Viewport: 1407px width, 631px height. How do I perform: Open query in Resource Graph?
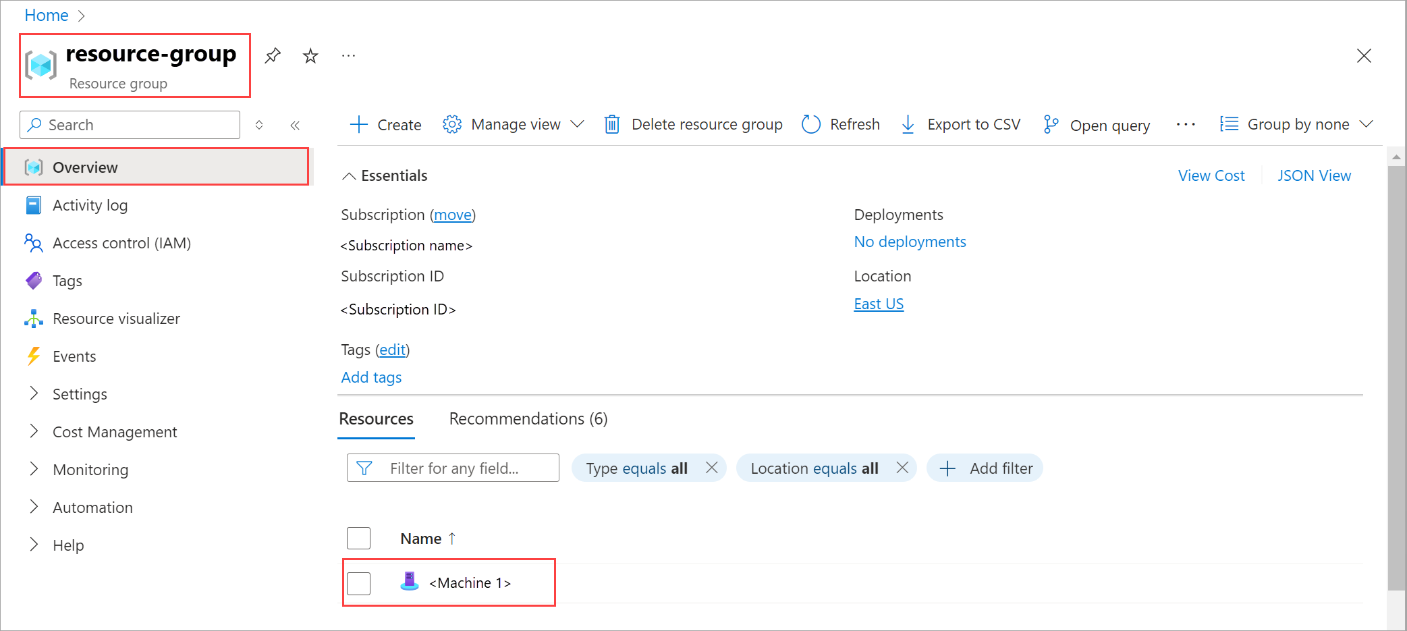coord(1097,126)
